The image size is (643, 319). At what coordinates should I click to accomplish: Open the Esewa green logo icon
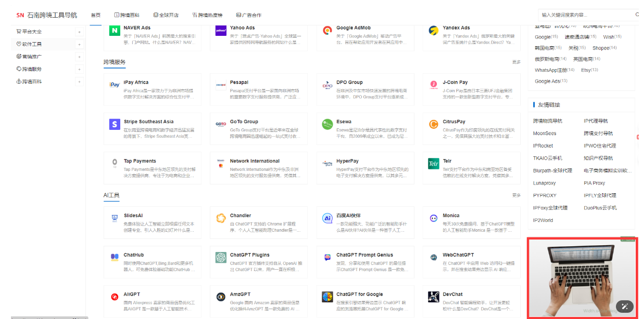(327, 125)
